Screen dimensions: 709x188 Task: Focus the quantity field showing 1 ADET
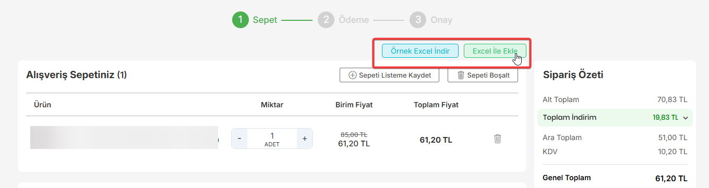(x=272, y=139)
